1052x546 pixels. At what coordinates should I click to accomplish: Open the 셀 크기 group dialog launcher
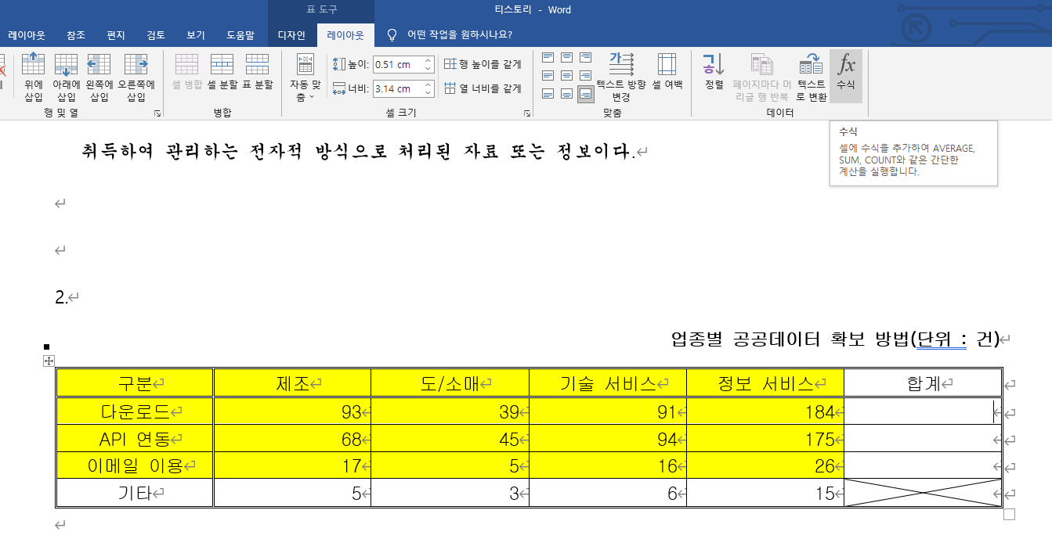(527, 113)
